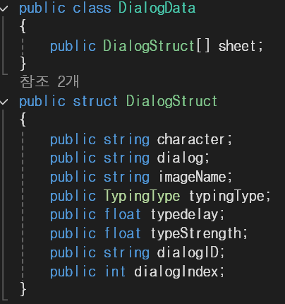Click 'string' keyword on dialogID line
Viewport: 285px width, 304px height.
(126, 253)
